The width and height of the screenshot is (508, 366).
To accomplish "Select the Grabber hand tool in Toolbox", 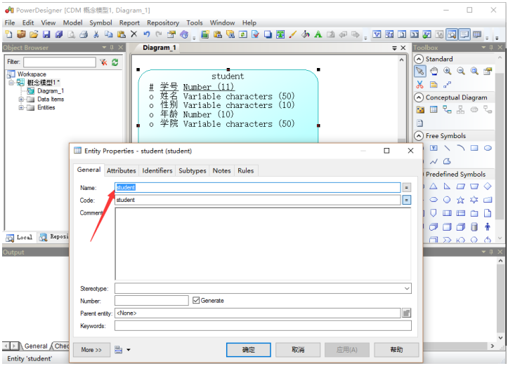I will coord(434,71).
